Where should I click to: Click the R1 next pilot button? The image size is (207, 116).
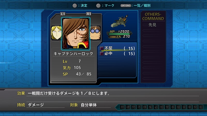click(88, 14)
